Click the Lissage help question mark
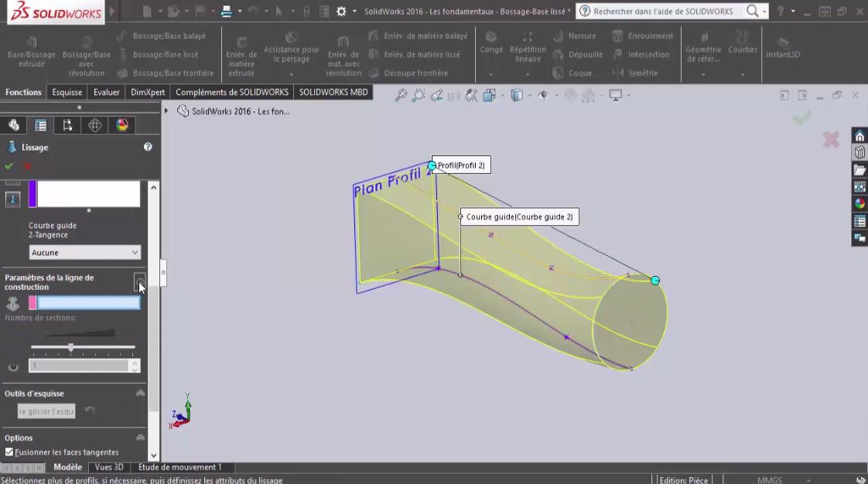The image size is (868, 484). [x=147, y=147]
